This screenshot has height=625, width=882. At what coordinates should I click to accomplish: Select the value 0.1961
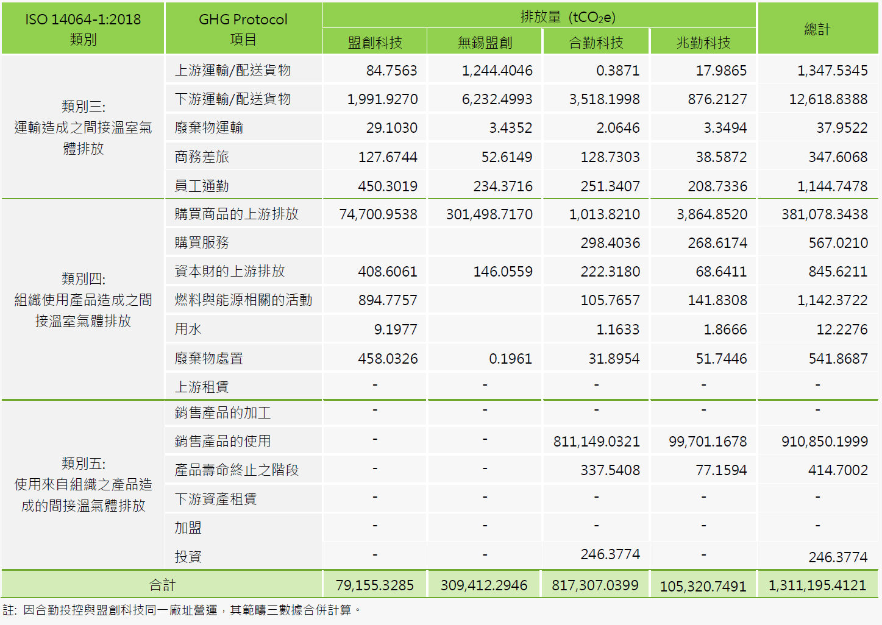point(510,359)
